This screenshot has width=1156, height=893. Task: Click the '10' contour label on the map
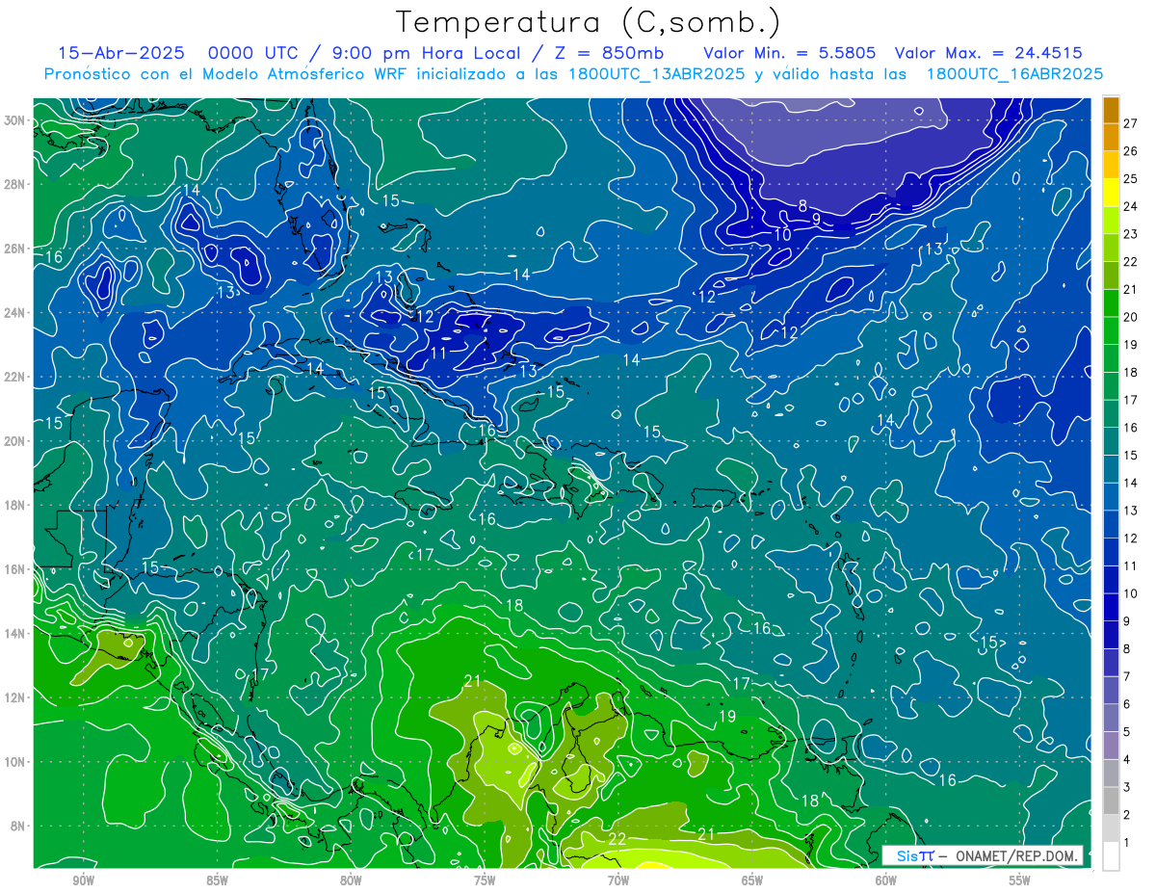[783, 234]
